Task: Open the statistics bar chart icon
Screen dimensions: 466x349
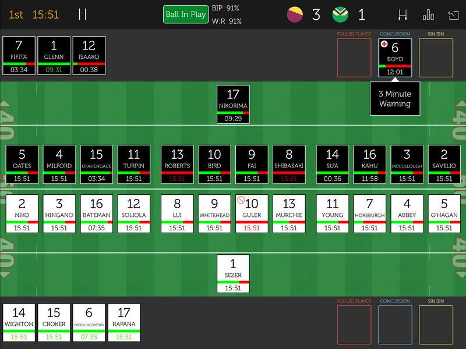Action: (x=428, y=15)
